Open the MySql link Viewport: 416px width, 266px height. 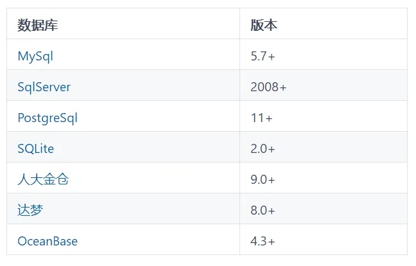(35, 57)
